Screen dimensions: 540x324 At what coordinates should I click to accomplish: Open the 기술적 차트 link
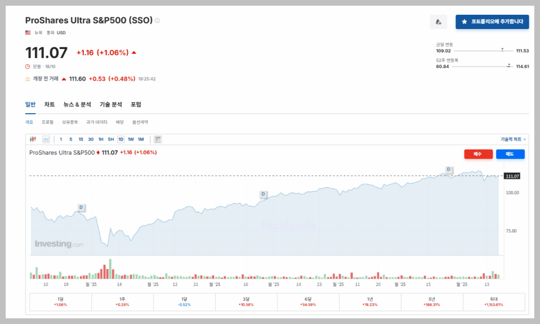[x=513, y=139]
